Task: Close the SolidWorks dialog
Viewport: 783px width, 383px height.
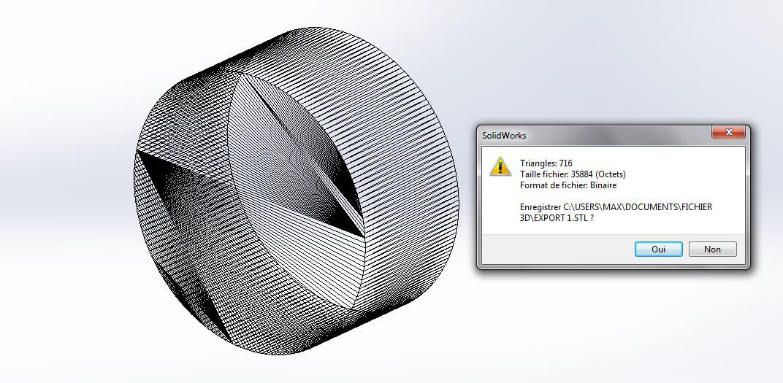Action: point(728,133)
